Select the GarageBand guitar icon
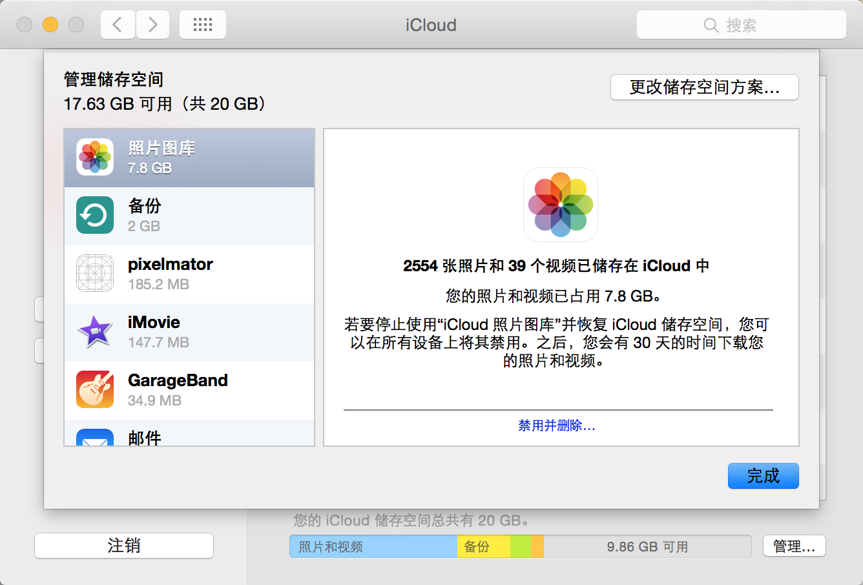This screenshot has width=863, height=585. [x=95, y=389]
